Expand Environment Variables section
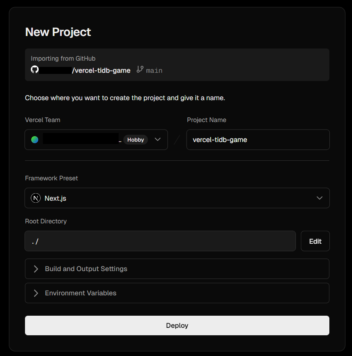This screenshot has height=356, width=352. [x=177, y=293]
